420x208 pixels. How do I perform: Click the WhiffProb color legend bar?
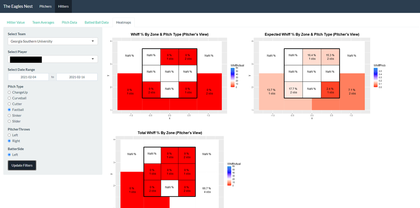[376, 78]
